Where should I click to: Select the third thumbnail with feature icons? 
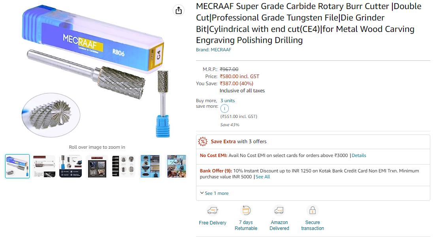pyautogui.click(x=70, y=166)
